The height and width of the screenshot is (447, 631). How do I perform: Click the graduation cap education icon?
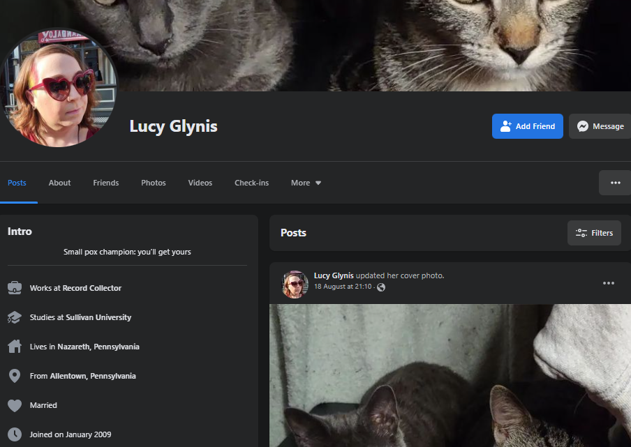tap(15, 317)
